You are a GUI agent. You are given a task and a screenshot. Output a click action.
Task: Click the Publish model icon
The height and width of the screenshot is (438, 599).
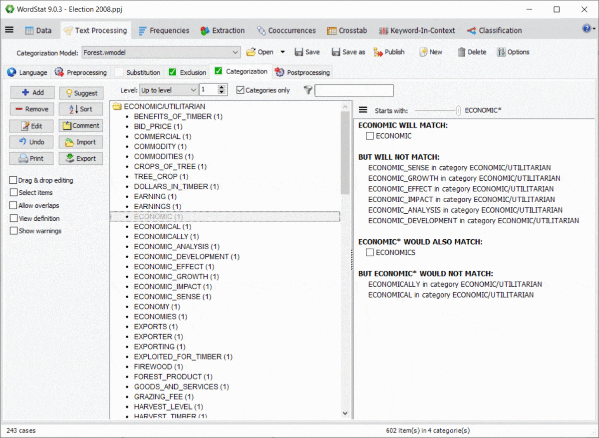point(378,52)
